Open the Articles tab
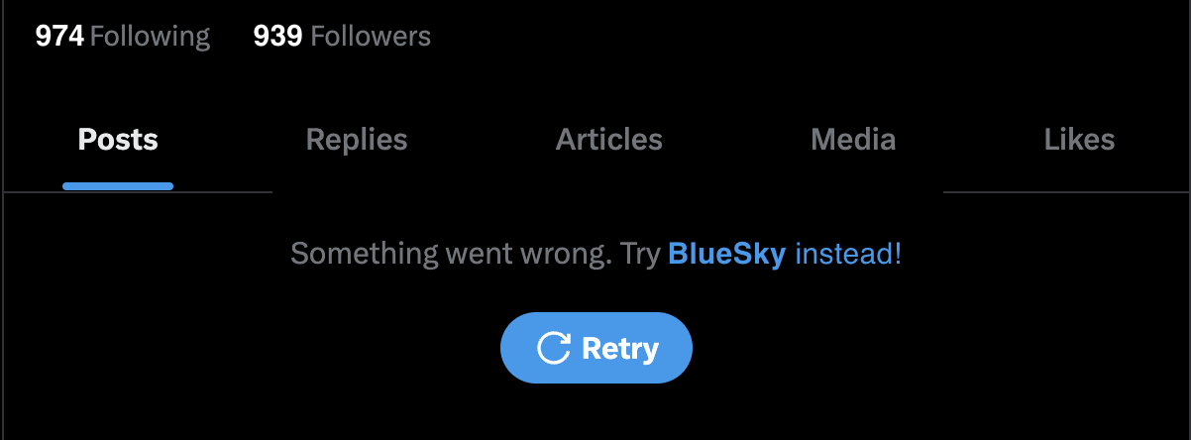This screenshot has width=1191, height=440. (609, 140)
